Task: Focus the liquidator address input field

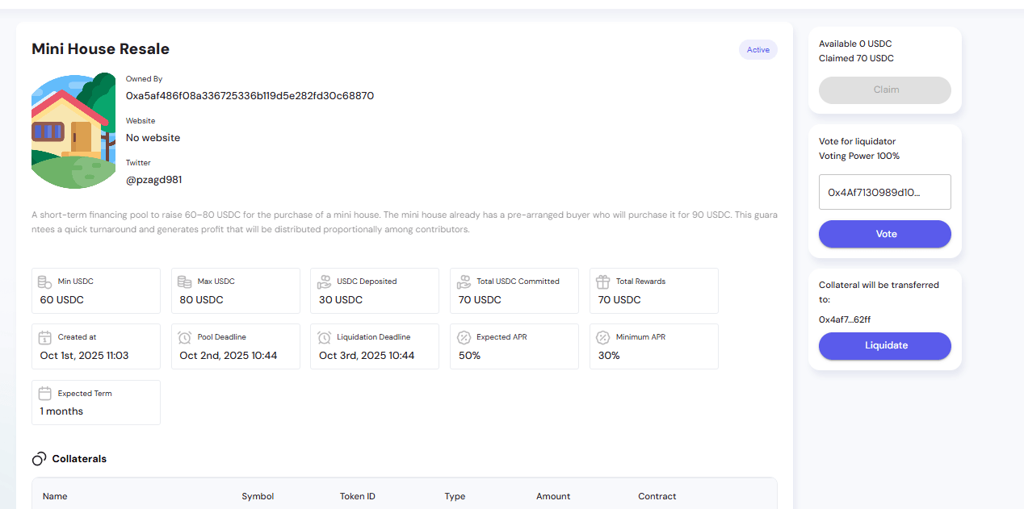Action: (884, 193)
